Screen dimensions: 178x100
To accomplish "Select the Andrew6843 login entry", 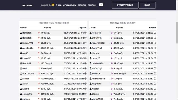I will [98, 79].
